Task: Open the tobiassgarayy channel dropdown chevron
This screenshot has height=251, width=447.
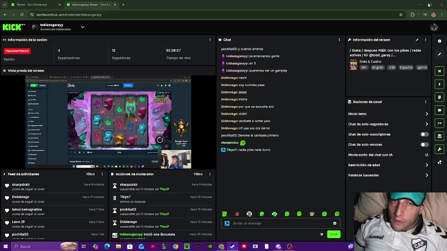Action: tap(82, 27)
